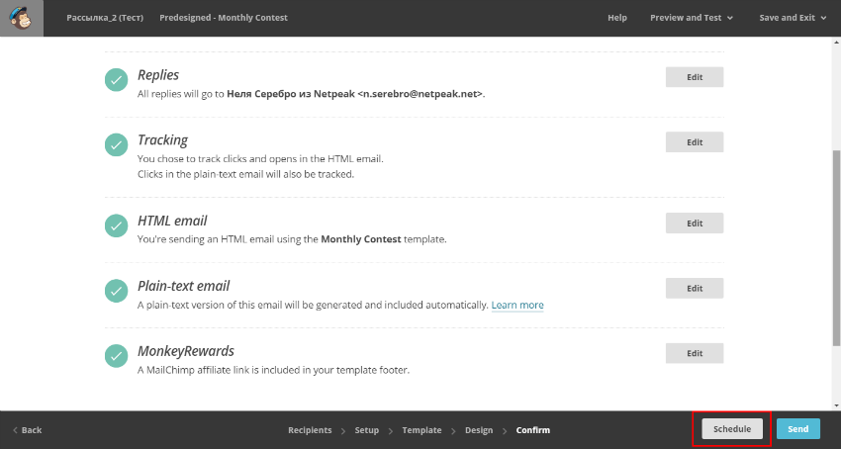Go to the Recipients step

pyautogui.click(x=310, y=430)
